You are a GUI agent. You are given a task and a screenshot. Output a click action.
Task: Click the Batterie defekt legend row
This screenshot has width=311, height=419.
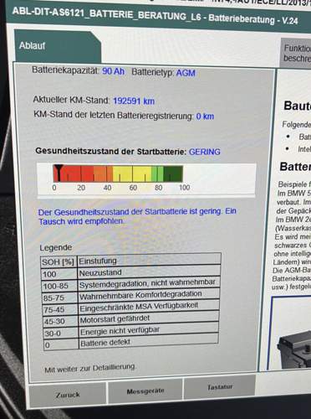pyautogui.click(x=131, y=343)
